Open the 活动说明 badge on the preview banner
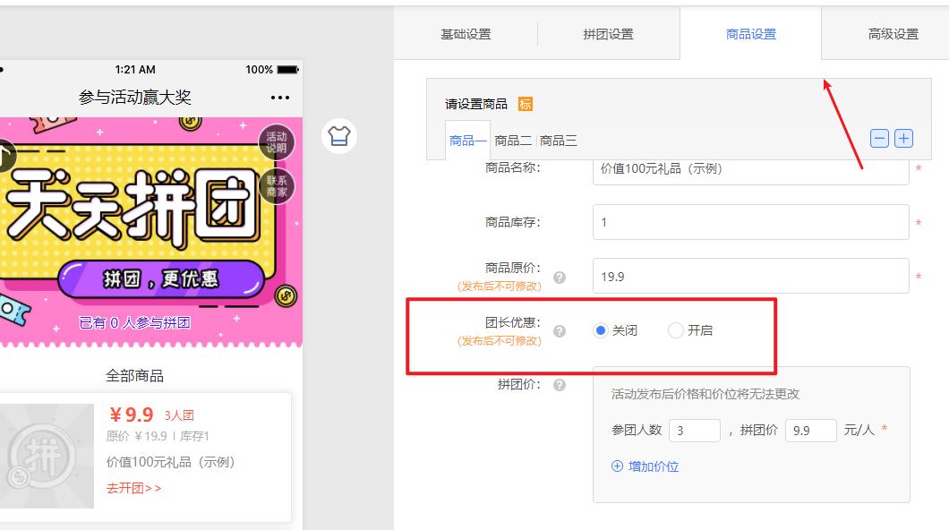 [x=278, y=142]
